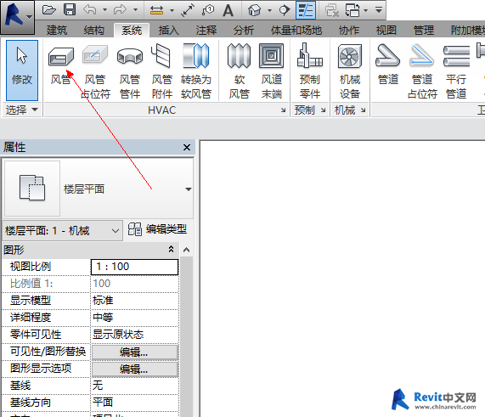Open the 注释 ribbon tab
The image size is (485, 417).
click(206, 31)
